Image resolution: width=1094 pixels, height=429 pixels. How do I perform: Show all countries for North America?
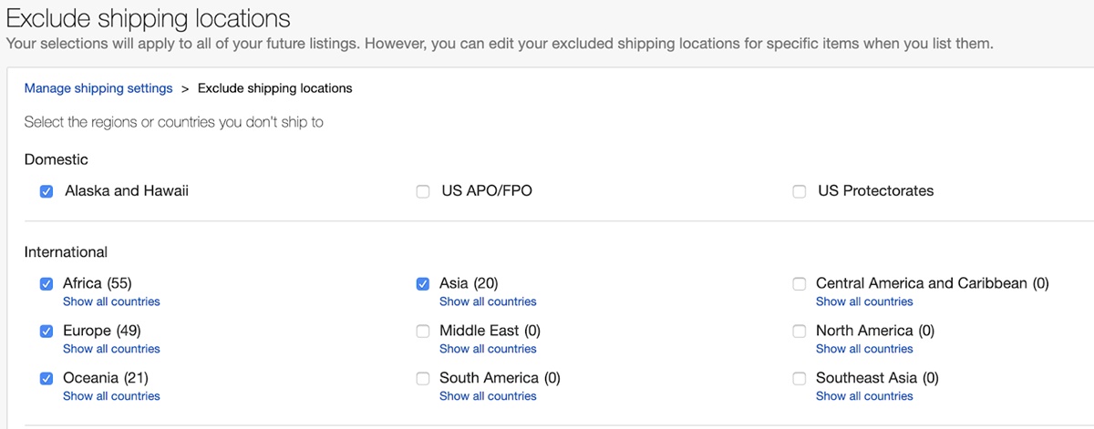(x=864, y=349)
